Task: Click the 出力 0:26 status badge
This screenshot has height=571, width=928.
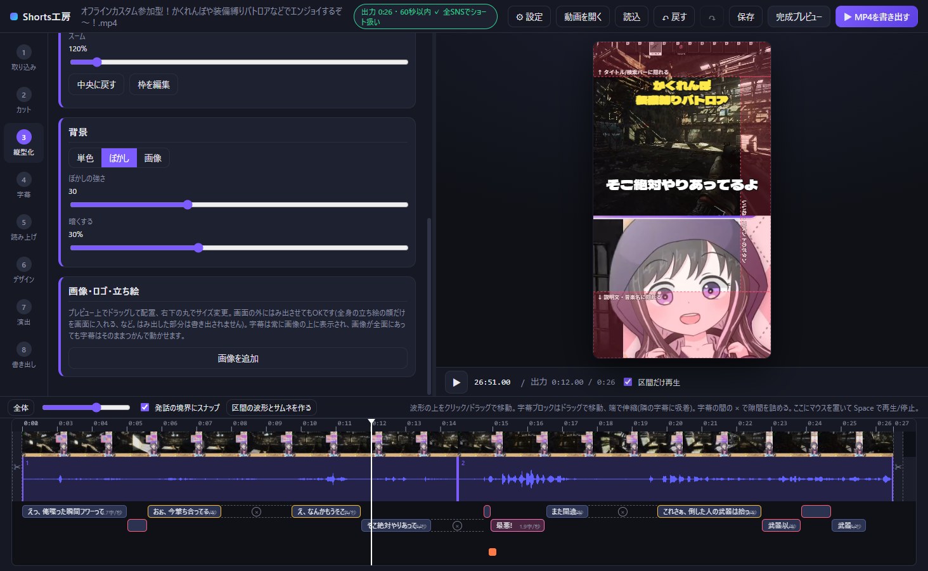Action: (425, 17)
